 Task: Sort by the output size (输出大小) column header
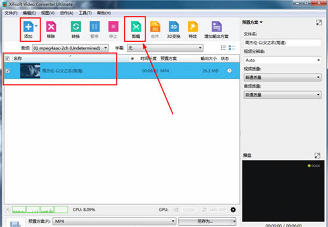coord(209,59)
